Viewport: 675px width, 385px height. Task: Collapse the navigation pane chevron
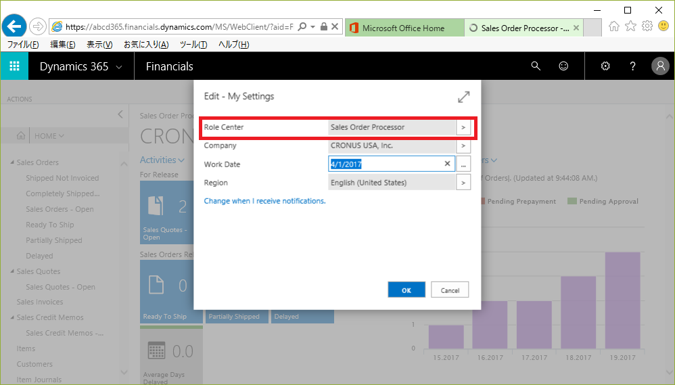click(x=120, y=114)
